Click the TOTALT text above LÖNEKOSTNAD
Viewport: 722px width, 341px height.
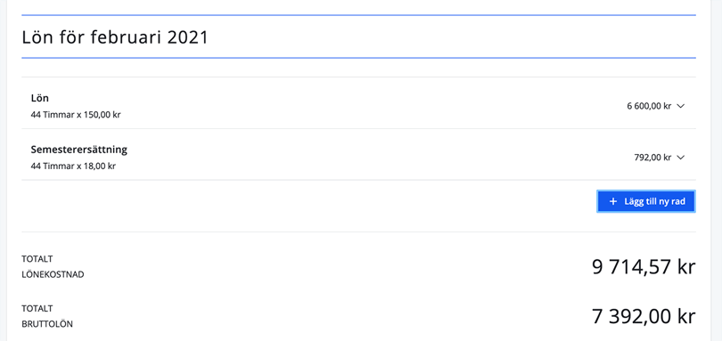tap(37, 259)
